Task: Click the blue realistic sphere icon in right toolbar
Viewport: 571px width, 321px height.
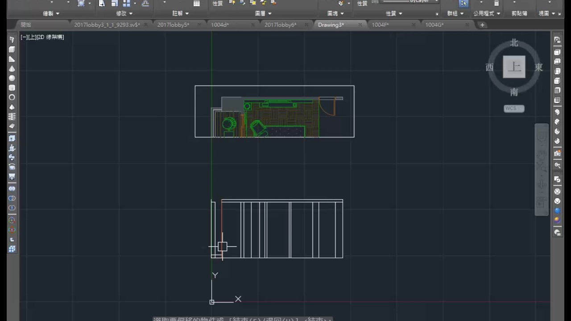Action: click(557, 210)
